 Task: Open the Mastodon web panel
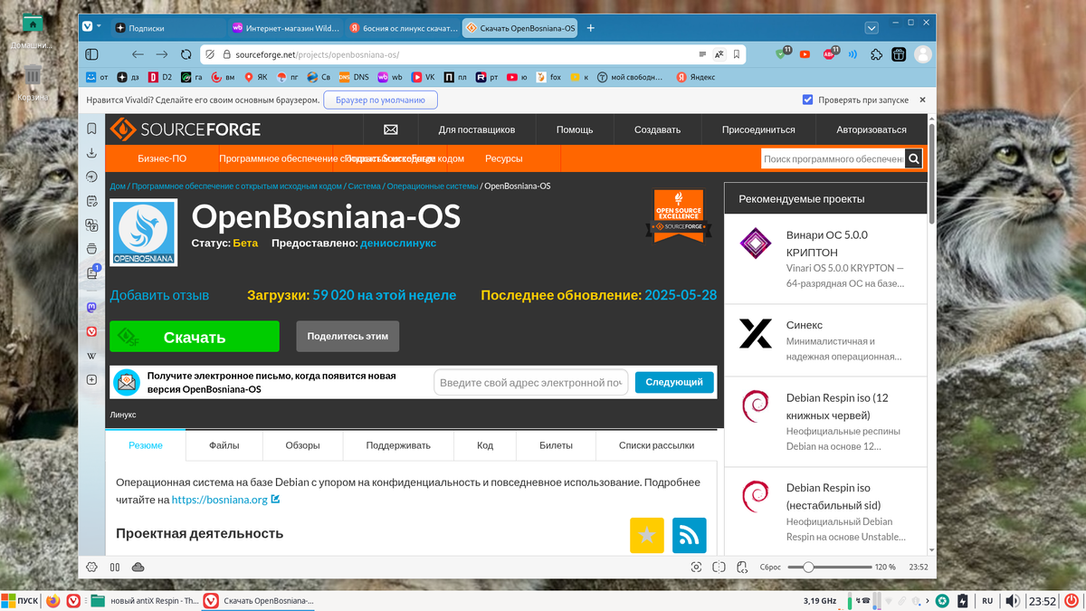[91, 308]
